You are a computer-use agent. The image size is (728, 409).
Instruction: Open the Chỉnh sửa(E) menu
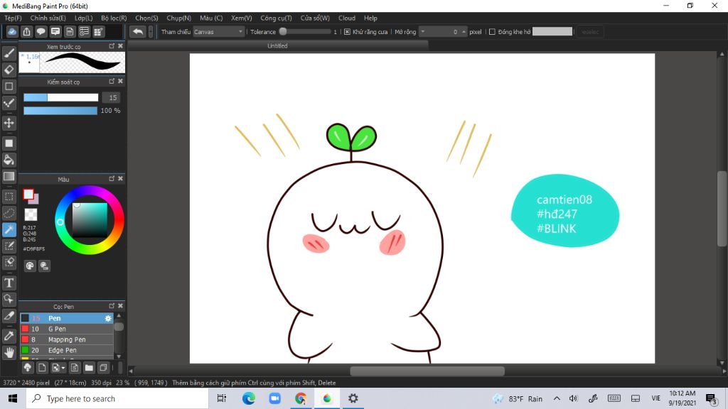click(48, 18)
